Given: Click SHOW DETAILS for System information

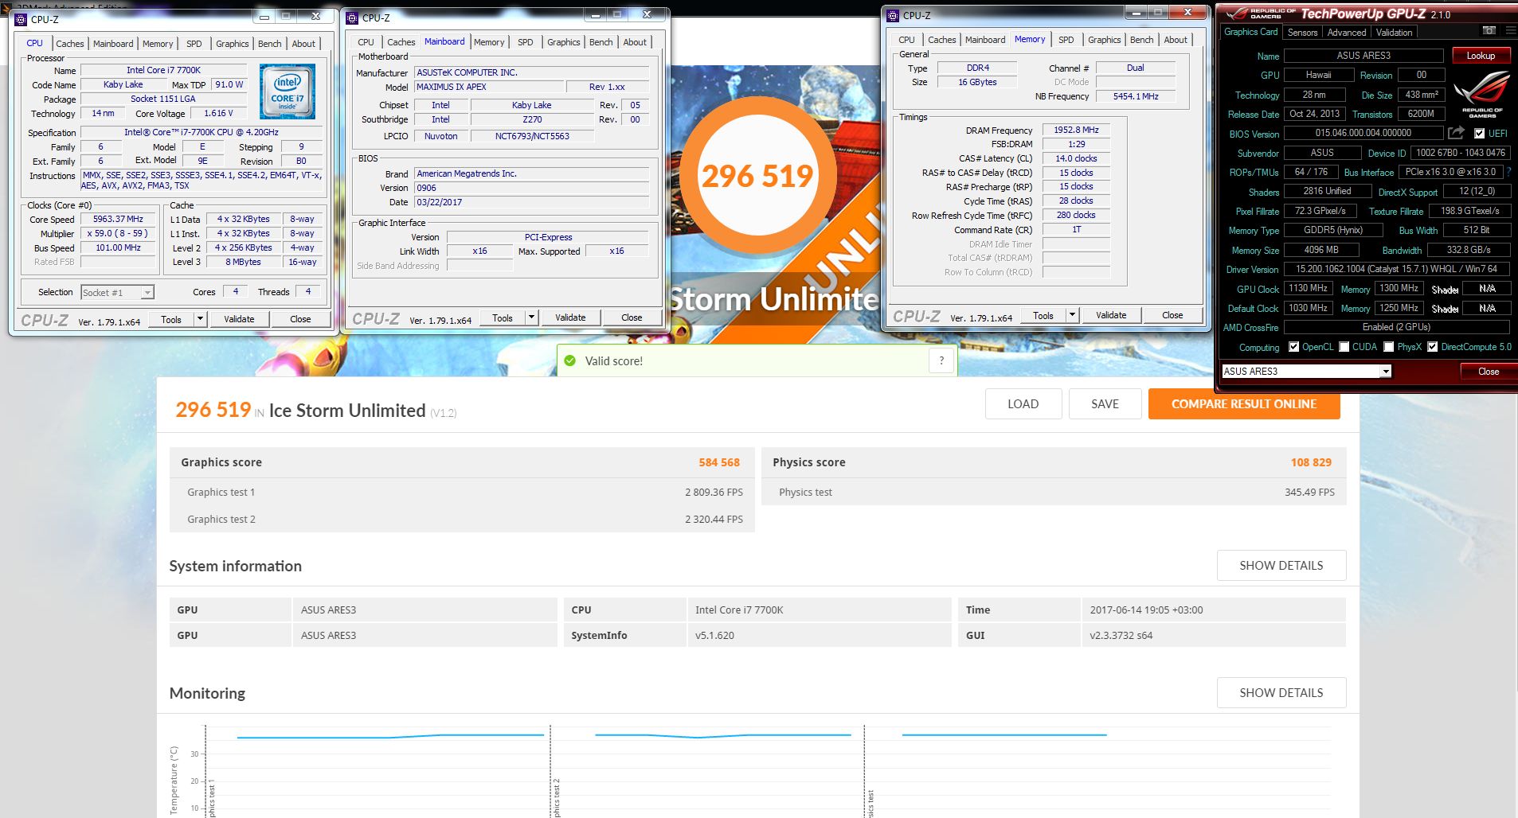Looking at the screenshot, I should click(x=1281, y=565).
